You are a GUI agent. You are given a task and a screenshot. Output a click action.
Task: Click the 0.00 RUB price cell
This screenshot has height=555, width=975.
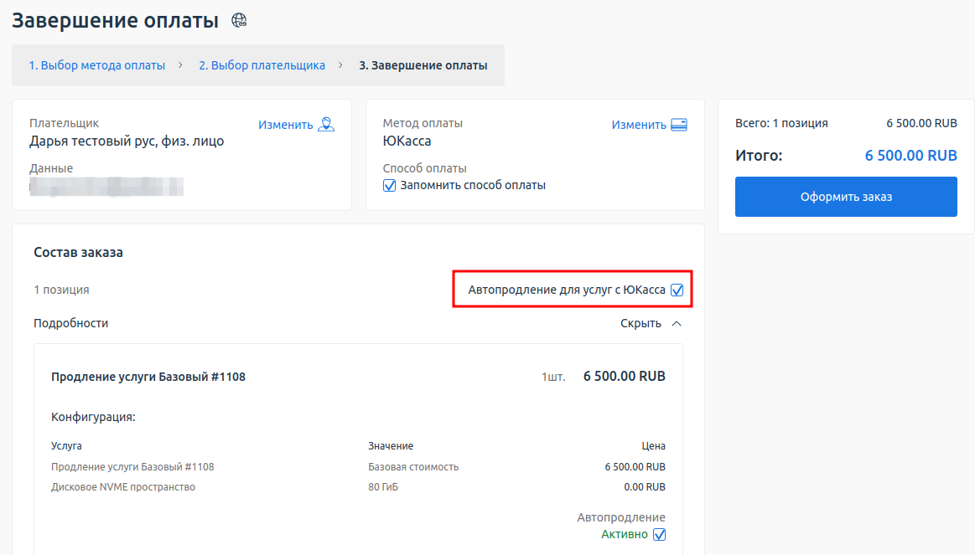[x=645, y=487]
